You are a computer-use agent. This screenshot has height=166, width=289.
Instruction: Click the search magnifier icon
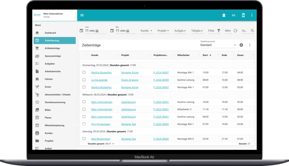(x=253, y=31)
